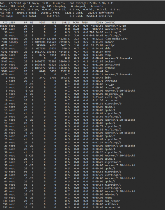Click the 27661.4 avail Mem value
The width and height of the screenshot is (165, 210).
99,16
